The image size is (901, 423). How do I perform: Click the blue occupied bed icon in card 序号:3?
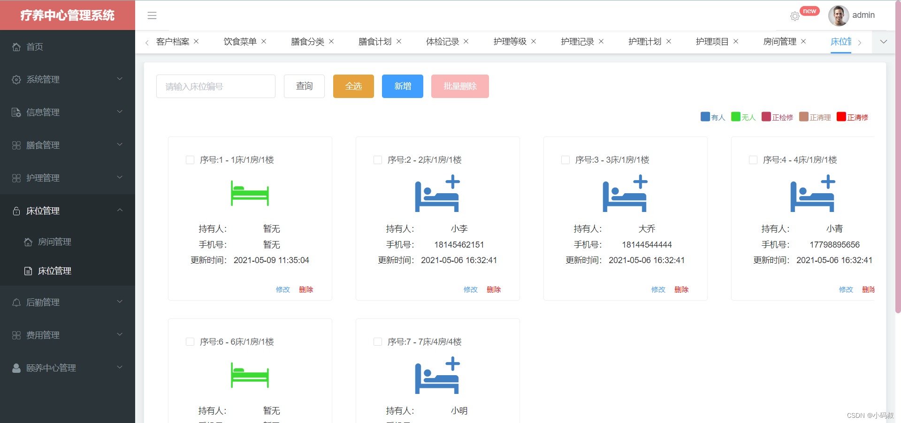tap(625, 193)
